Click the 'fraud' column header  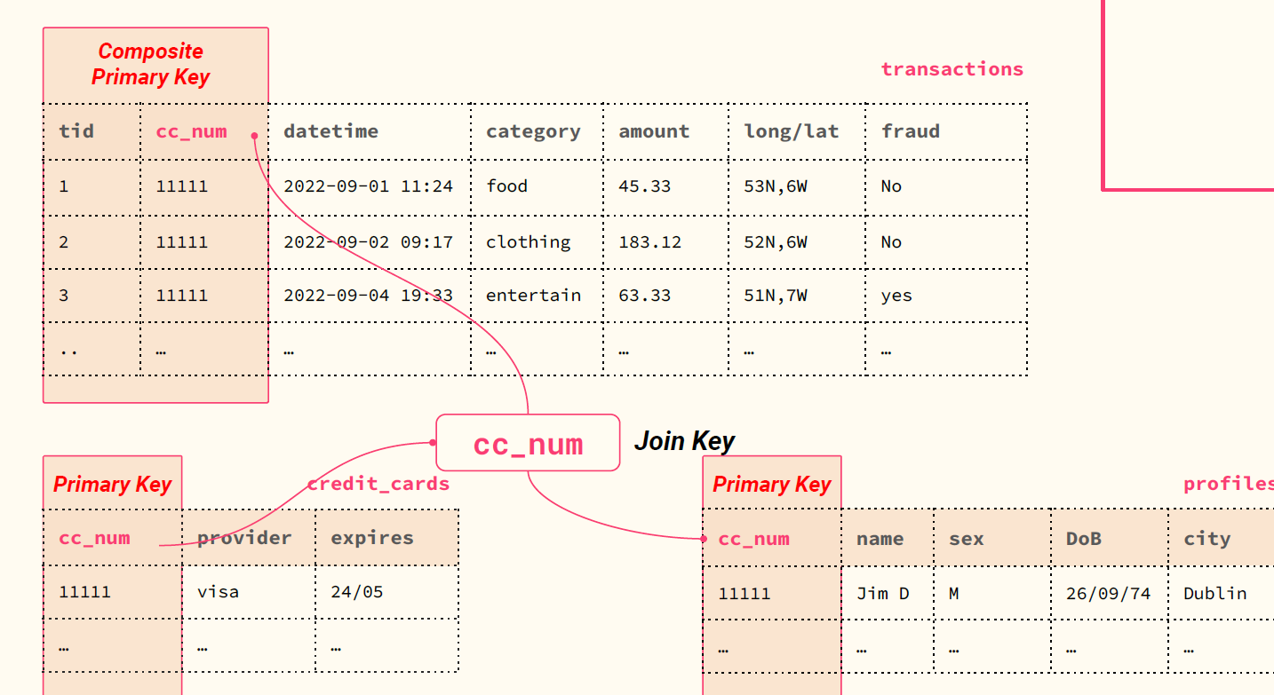(911, 131)
